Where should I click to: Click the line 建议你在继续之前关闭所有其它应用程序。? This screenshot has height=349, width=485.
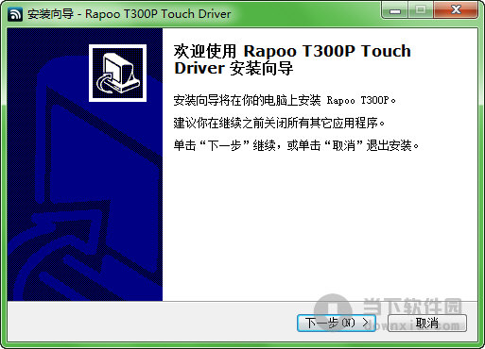coord(279,123)
